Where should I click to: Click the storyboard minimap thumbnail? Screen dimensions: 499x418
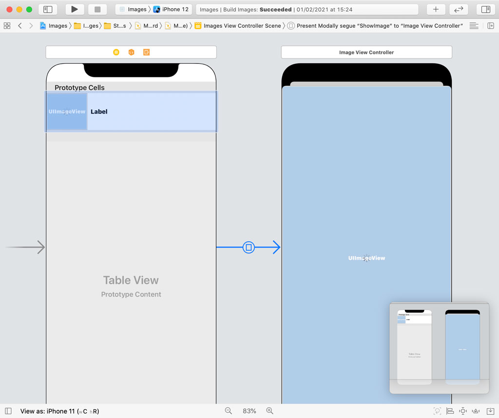pyautogui.click(x=439, y=347)
